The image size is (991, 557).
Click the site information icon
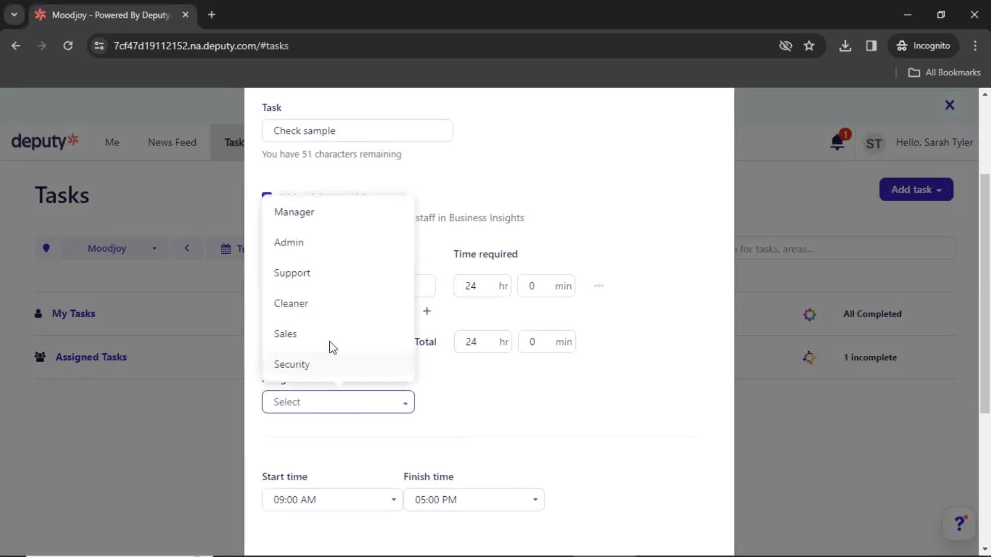(99, 46)
